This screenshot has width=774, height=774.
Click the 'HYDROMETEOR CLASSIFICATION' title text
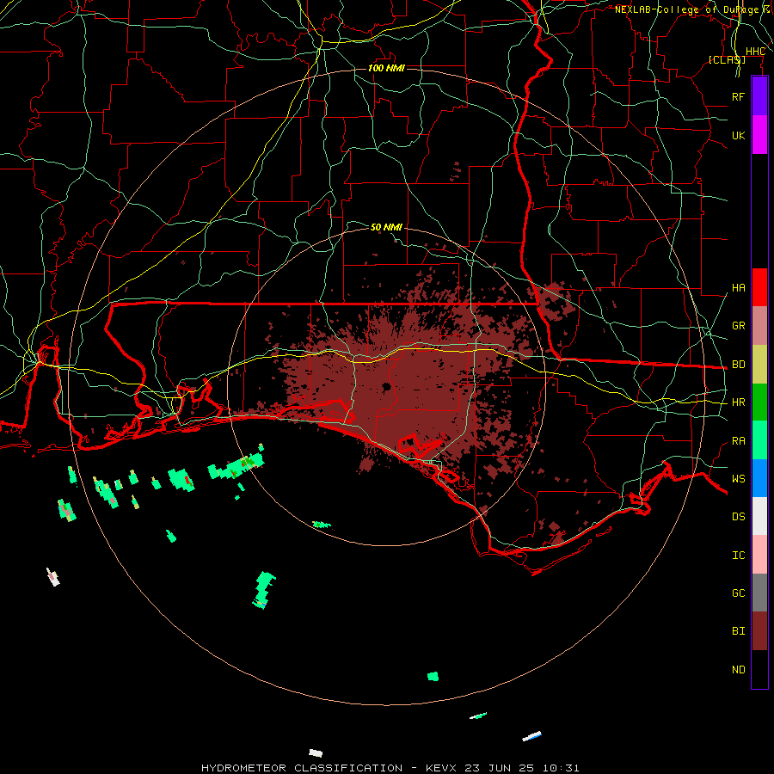pos(302,768)
